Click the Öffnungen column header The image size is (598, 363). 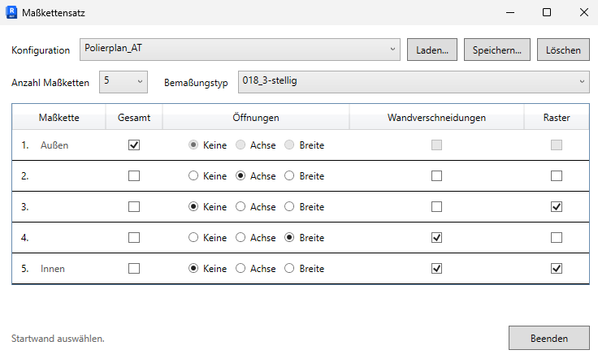point(256,118)
